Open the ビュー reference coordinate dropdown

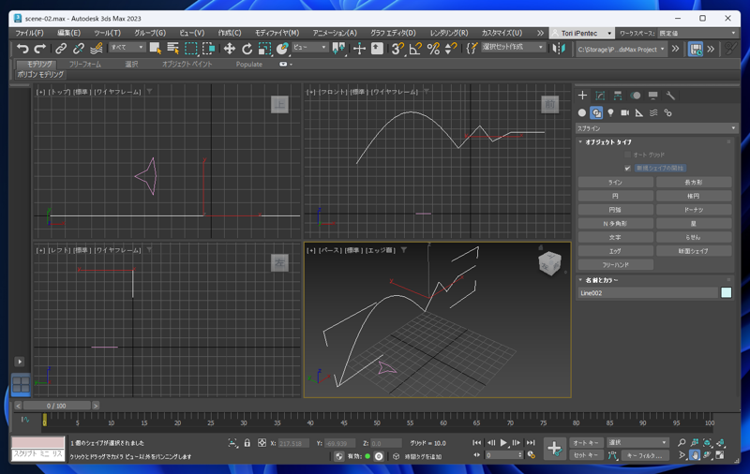(310, 47)
